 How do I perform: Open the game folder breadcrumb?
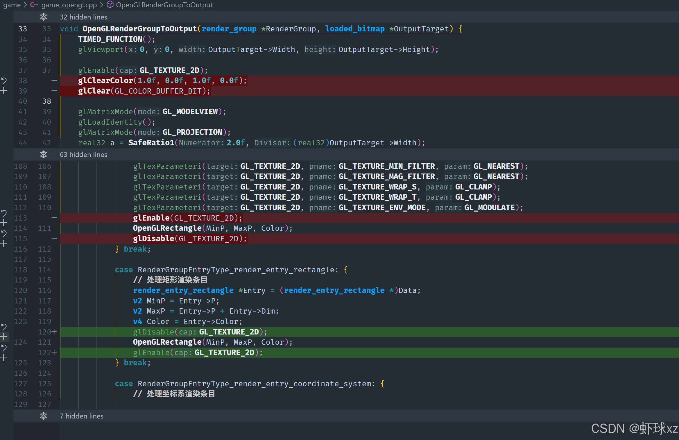coord(12,5)
